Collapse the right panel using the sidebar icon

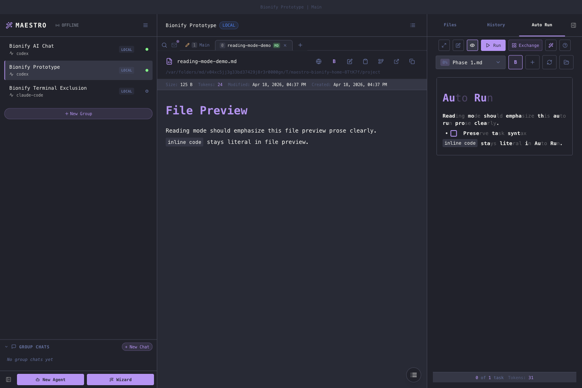(573, 25)
